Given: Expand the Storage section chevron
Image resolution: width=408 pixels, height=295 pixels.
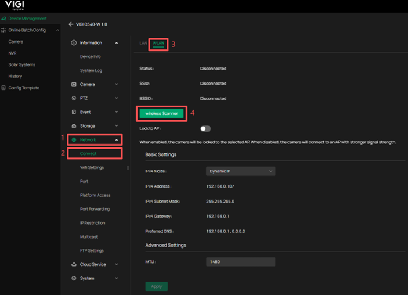Looking at the screenshot, I should coord(117,126).
